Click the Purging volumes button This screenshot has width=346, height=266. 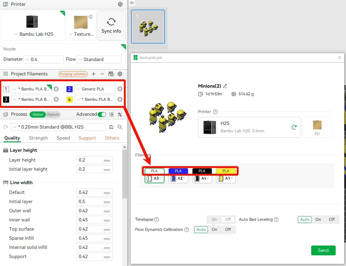(x=73, y=74)
